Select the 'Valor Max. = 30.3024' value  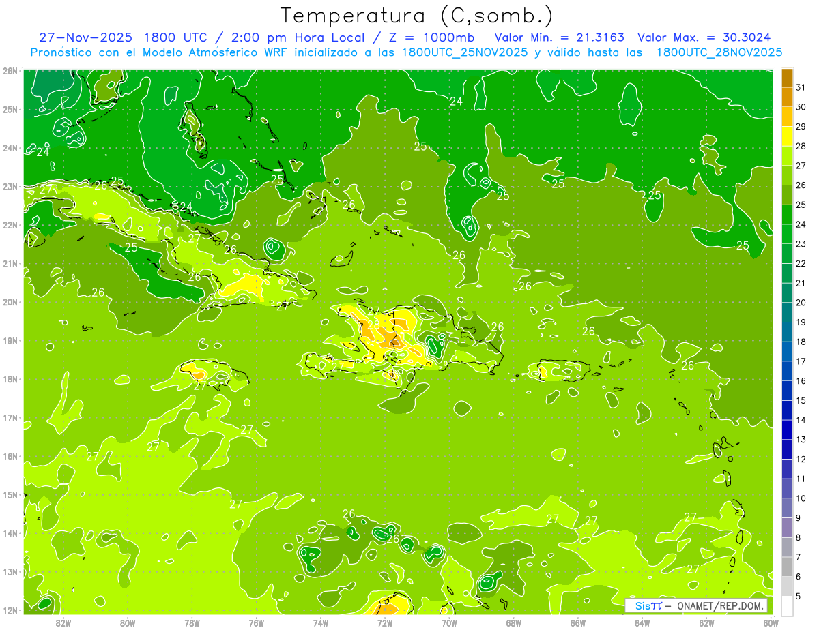coord(704,37)
